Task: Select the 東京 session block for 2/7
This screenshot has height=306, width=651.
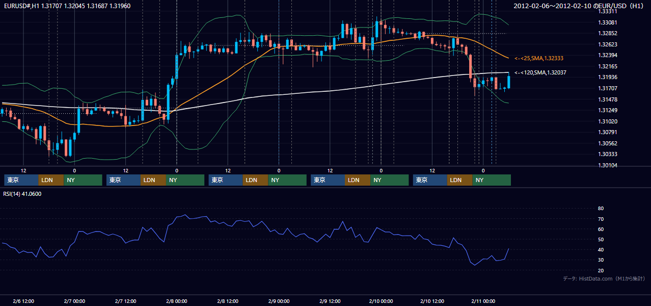Action: (123, 180)
